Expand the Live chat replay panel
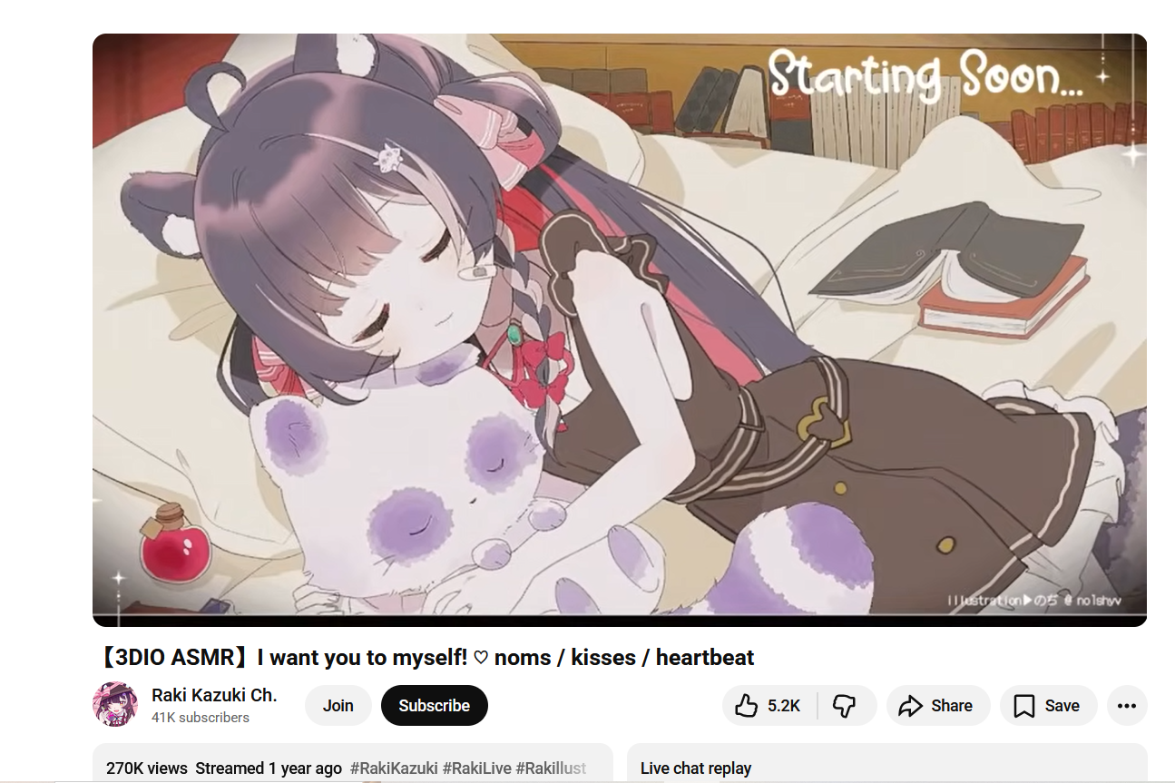This screenshot has height=783, width=1175. 887,764
